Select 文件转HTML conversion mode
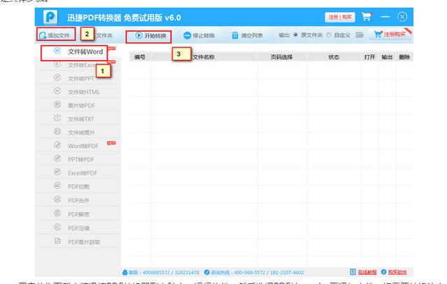This screenshot has height=284, width=447. pyautogui.click(x=78, y=91)
